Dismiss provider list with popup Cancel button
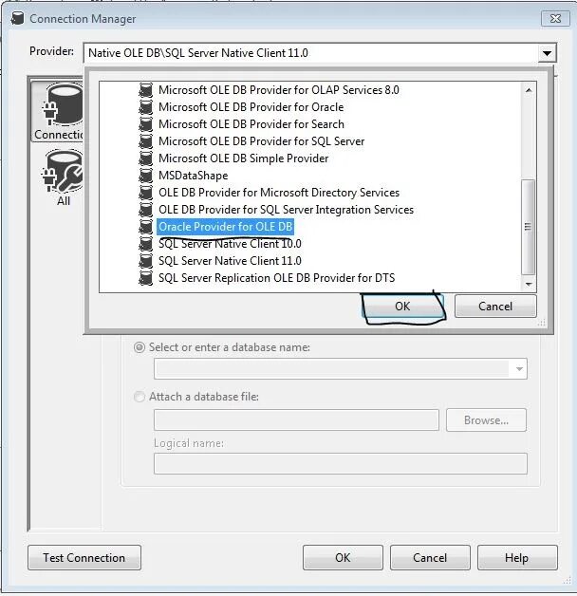The height and width of the screenshot is (596, 577). pyautogui.click(x=495, y=307)
